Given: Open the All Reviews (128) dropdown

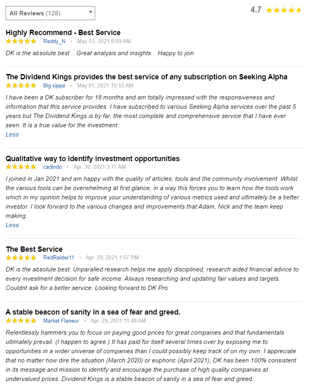Looking at the screenshot, I should coord(50,13).
